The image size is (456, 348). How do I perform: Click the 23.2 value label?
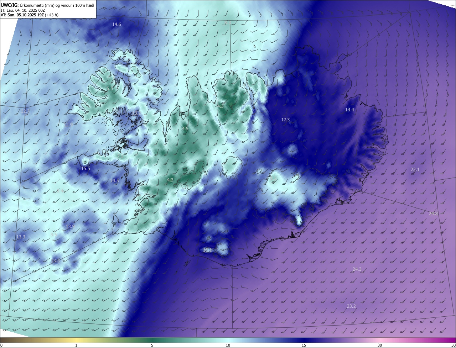pyautogui.click(x=351, y=306)
